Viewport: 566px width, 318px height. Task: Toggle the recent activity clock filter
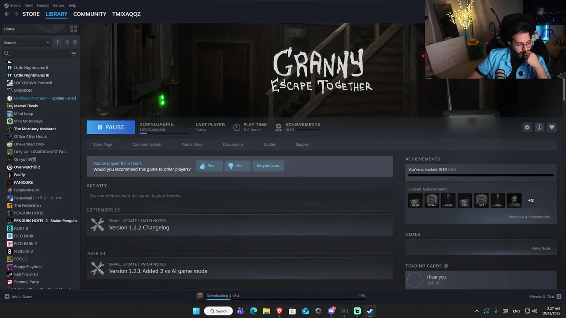pyautogui.click(x=67, y=42)
